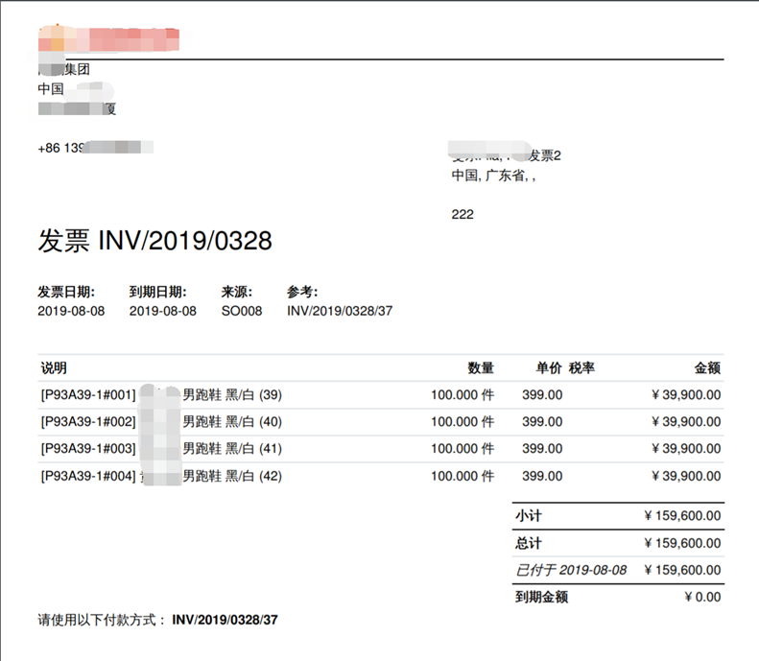Click the 单价 column header
759x661 pixels.
[x=549, y=367]
